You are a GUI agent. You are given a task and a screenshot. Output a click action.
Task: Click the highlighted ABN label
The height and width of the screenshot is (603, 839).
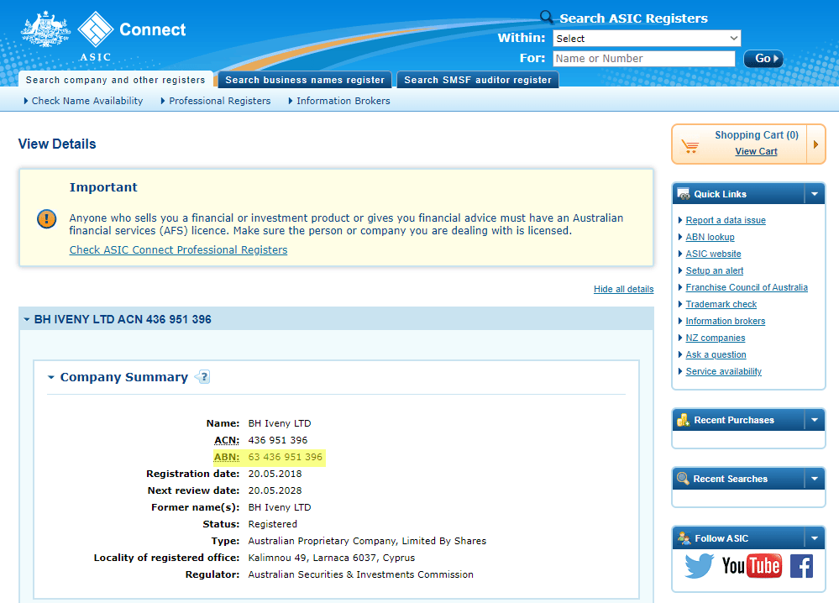tap(227, 457)
